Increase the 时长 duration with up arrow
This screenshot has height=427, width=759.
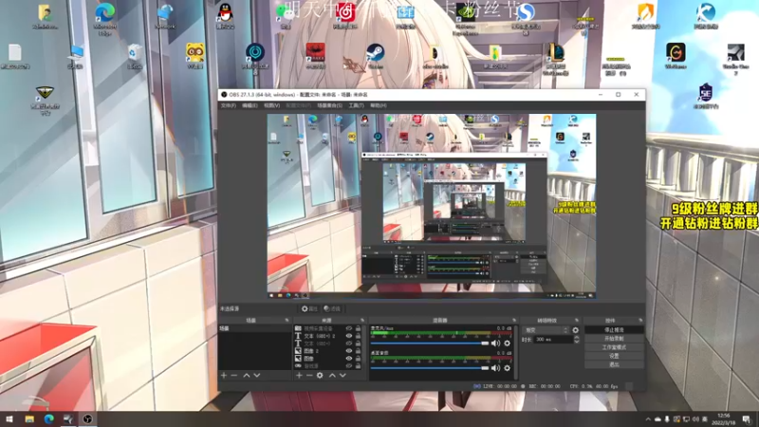click(576, 338)
